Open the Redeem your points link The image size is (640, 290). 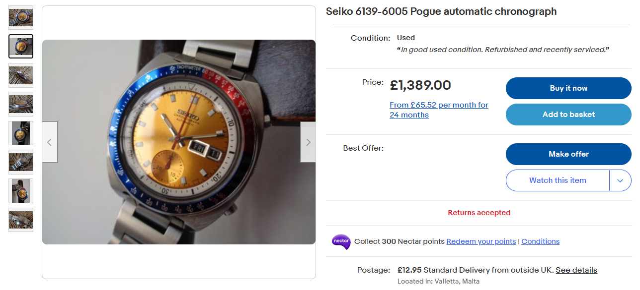pyautogui.click(x=481, y=241)
